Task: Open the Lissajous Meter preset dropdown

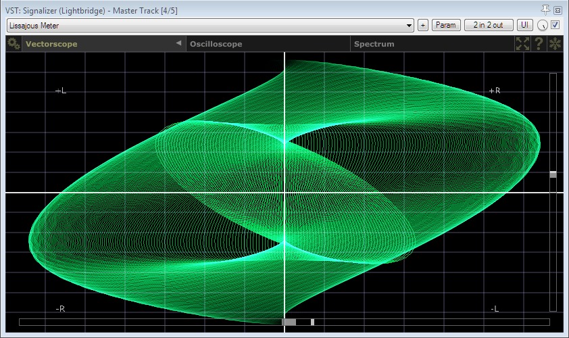Action: coord(209,25)
